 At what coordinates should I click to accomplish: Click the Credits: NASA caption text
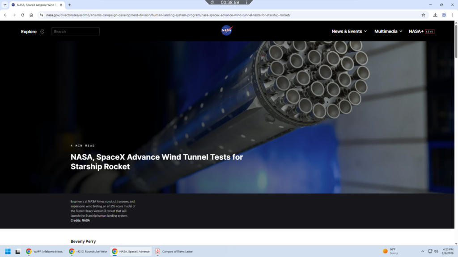coord(80,220)
